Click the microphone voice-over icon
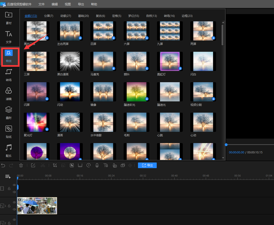The width and height of the screenshot is (274, 225). [97, 165]
